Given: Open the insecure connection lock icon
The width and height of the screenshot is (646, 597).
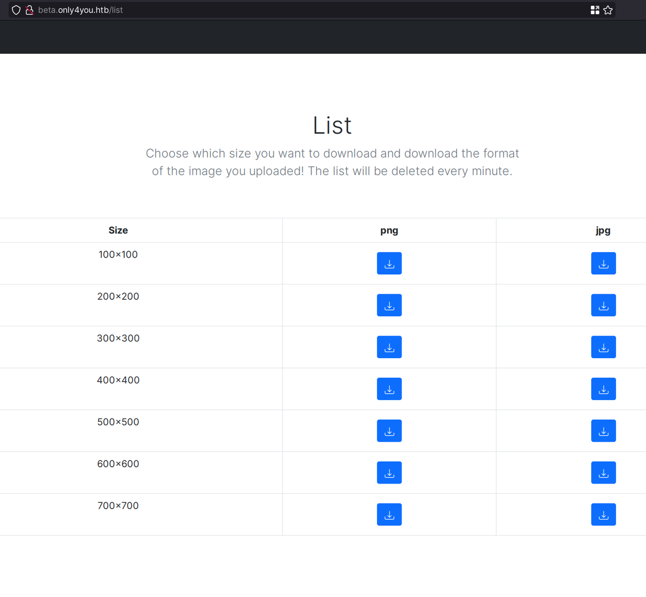Looking at the screenshot, I should [30, 10].
